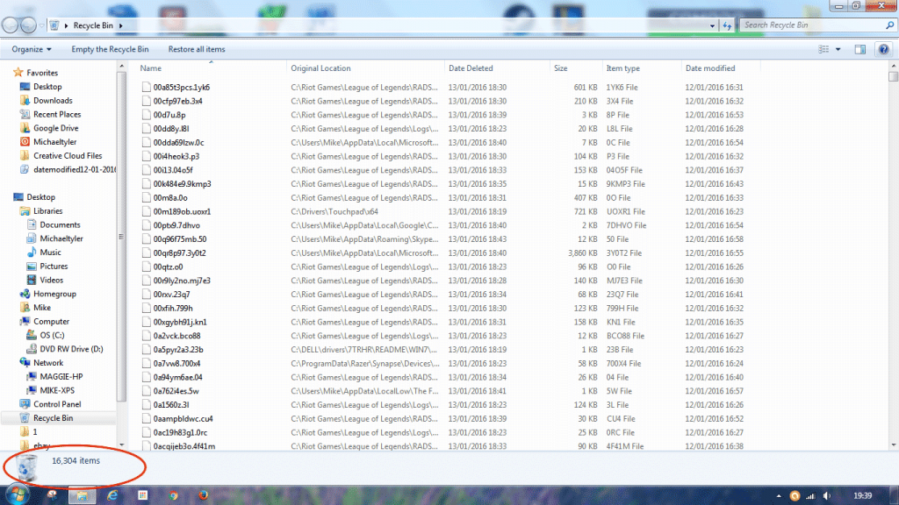
Task: Select Favorites in the navigation pane
Action: click(x=42, y=73)
